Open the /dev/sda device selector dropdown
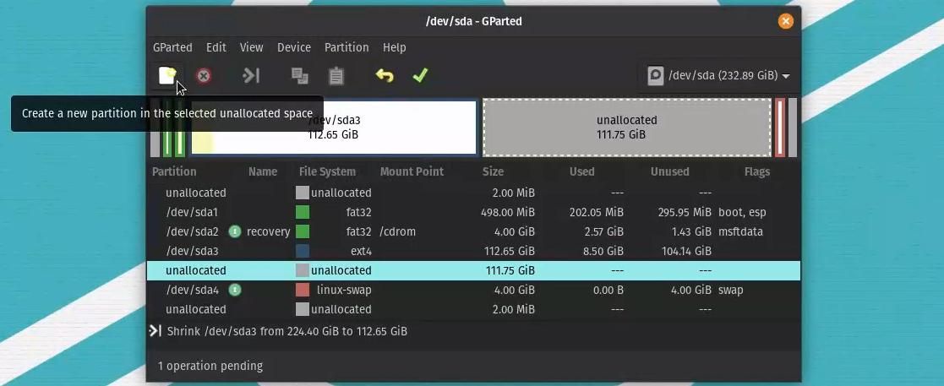This screenshot has height=386, width=944. [719, 76]
